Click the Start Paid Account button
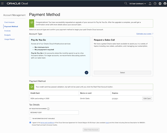The height and width of the screenshot is (133, 167). pos(91,130)
